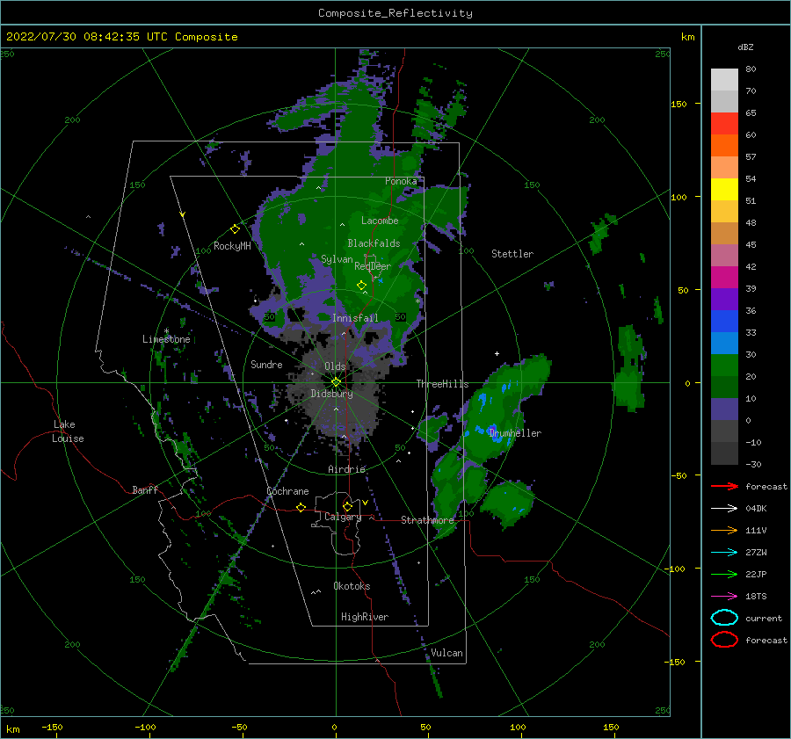
Task: Click the blue 33-36 dBZ swatch
Action: pyautogui.click(x=724, y=322)
